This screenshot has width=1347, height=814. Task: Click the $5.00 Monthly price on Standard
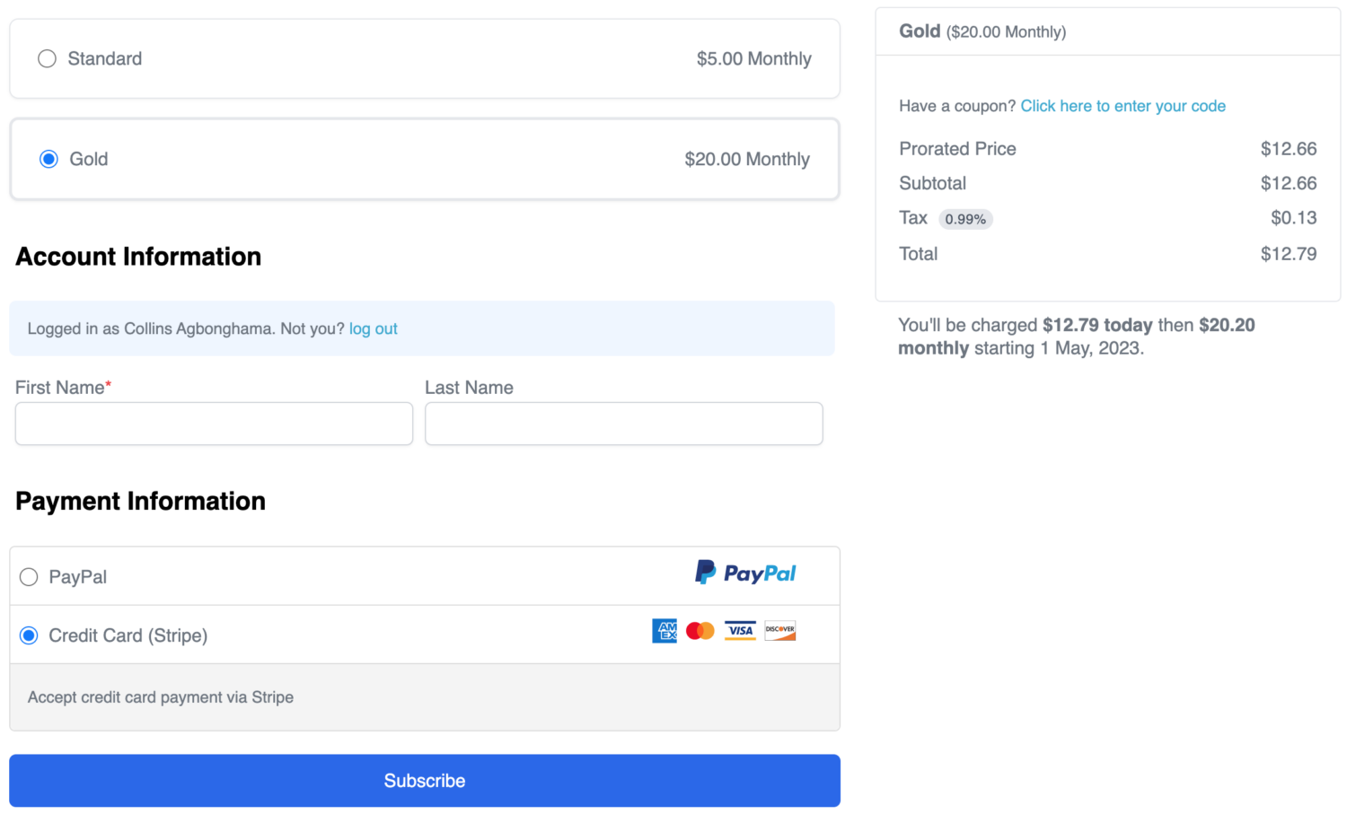tap(754, 58)
